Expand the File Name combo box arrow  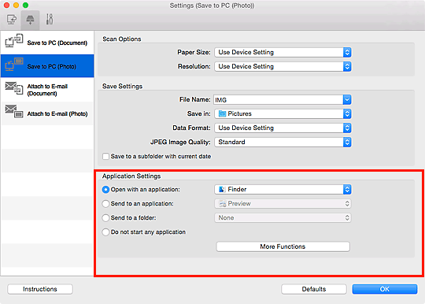347,100
